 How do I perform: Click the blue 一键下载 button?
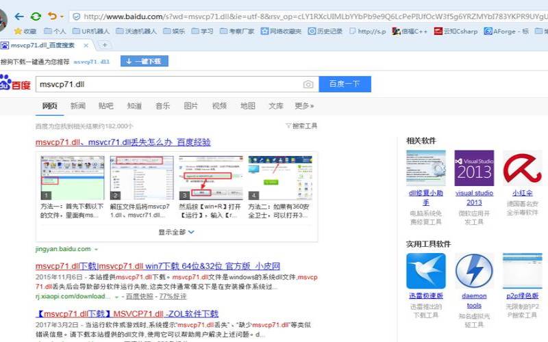(145, 61)
